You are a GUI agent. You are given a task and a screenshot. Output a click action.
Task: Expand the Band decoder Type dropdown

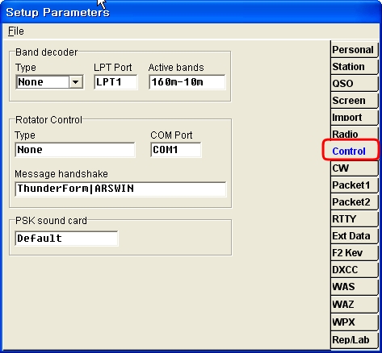tap(75, 82)
